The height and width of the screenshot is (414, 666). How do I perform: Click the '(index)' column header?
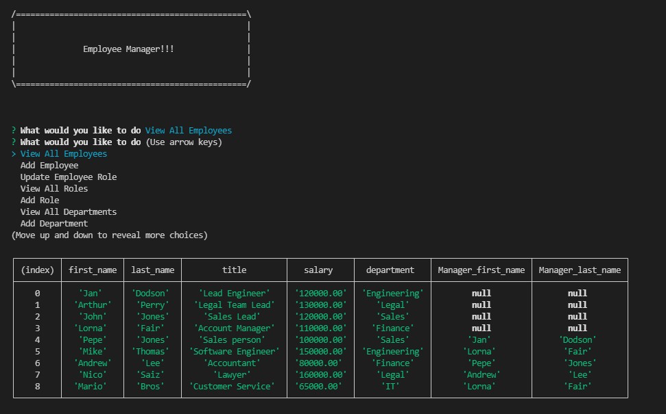click(x=37, y=270)
